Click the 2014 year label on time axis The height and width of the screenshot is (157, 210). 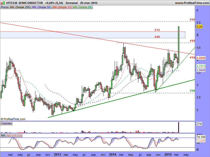pyautogui.click(x=113, y=155)
